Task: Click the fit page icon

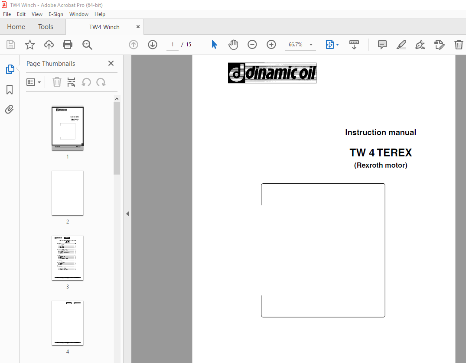Action: pyautogui.click(x=329, y=45)
